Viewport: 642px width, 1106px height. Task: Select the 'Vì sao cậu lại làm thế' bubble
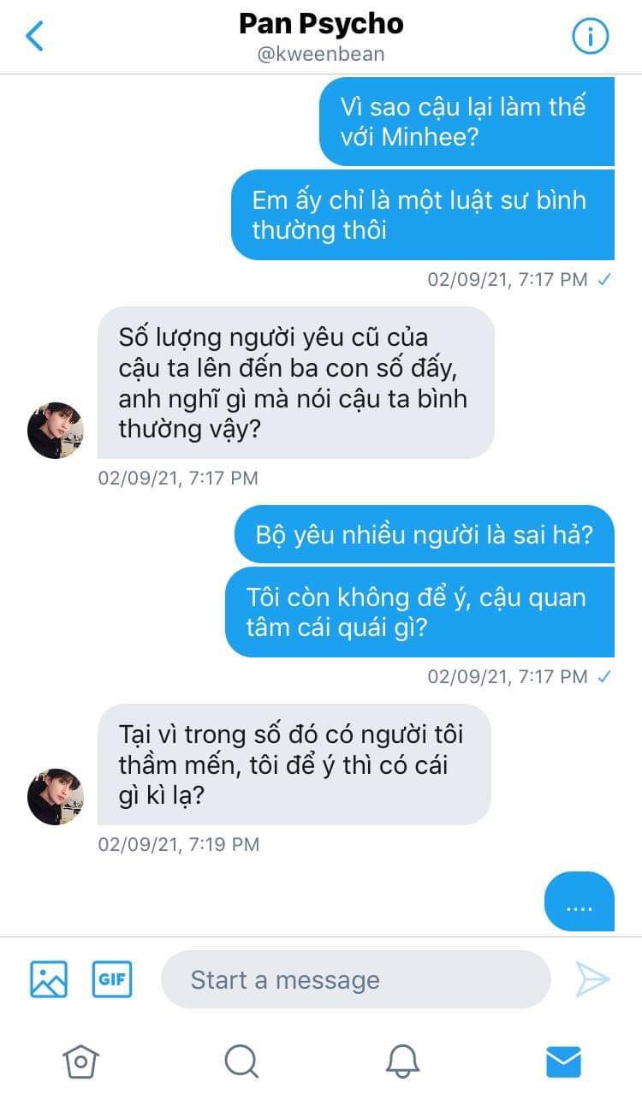tap(467, 122)
